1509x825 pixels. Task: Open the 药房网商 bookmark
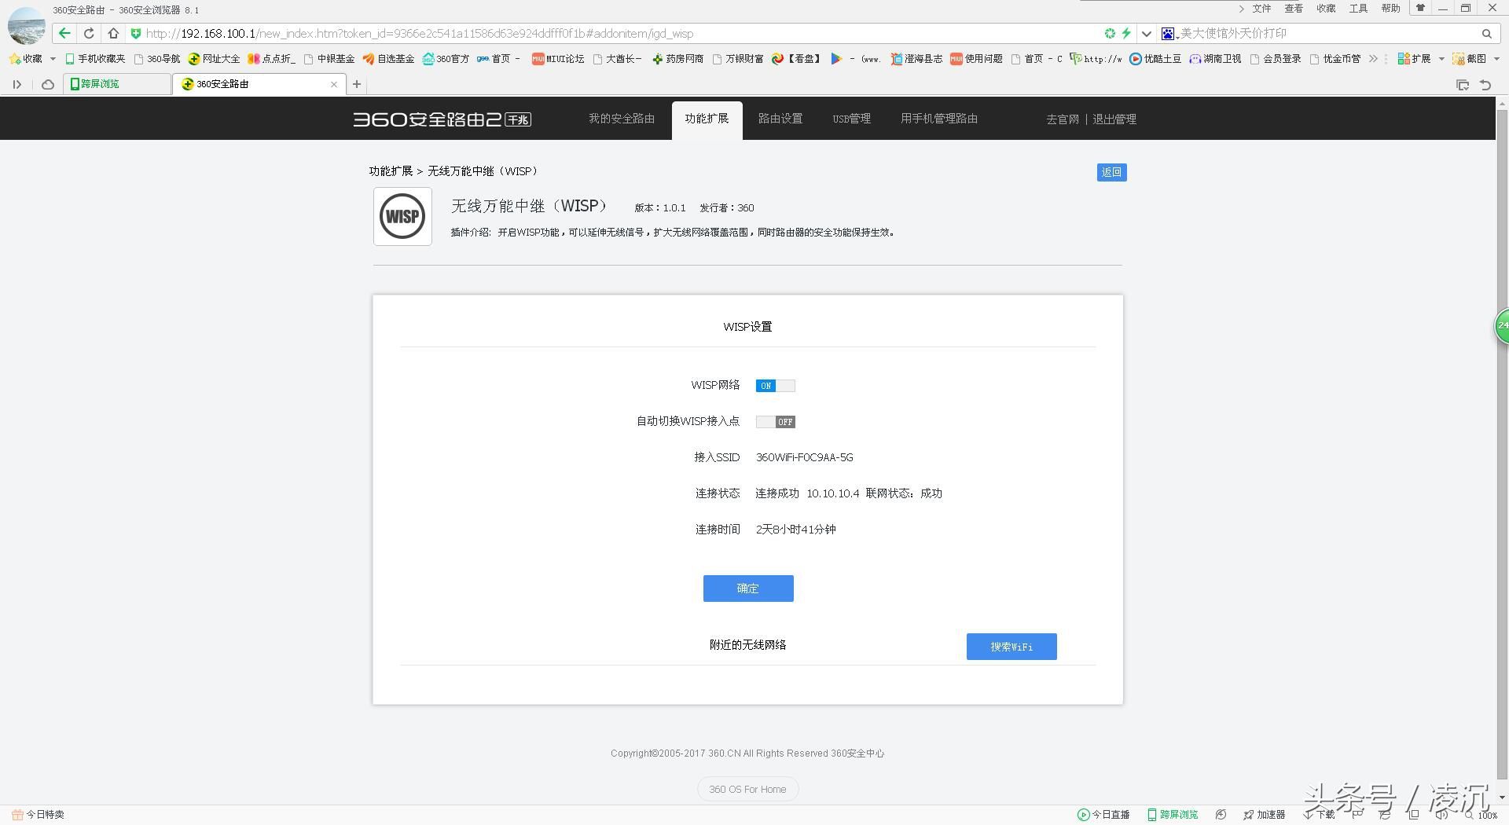[x=677, y=59]
